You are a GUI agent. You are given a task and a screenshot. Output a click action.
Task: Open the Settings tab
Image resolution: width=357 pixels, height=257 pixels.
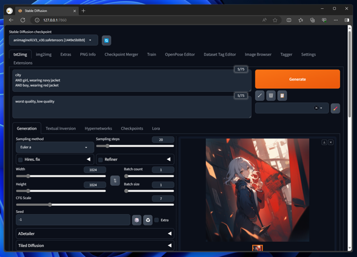point(308,55)
